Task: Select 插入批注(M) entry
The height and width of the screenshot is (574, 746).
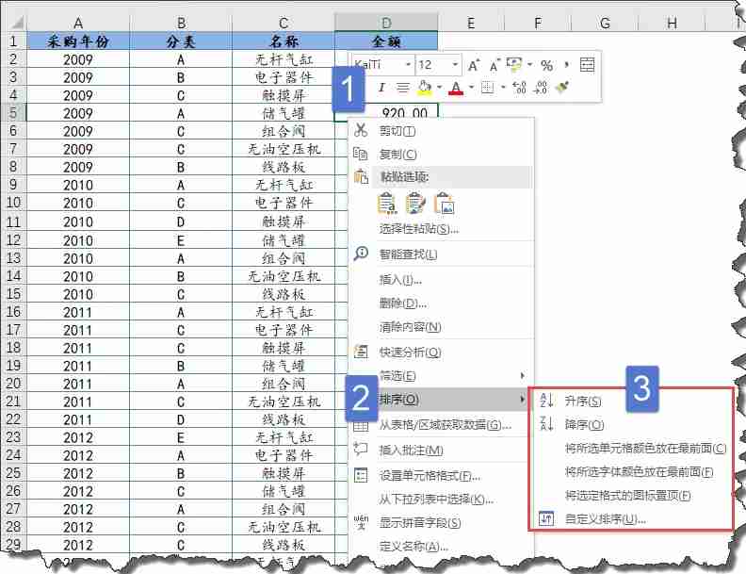Action: coord(441,450)
